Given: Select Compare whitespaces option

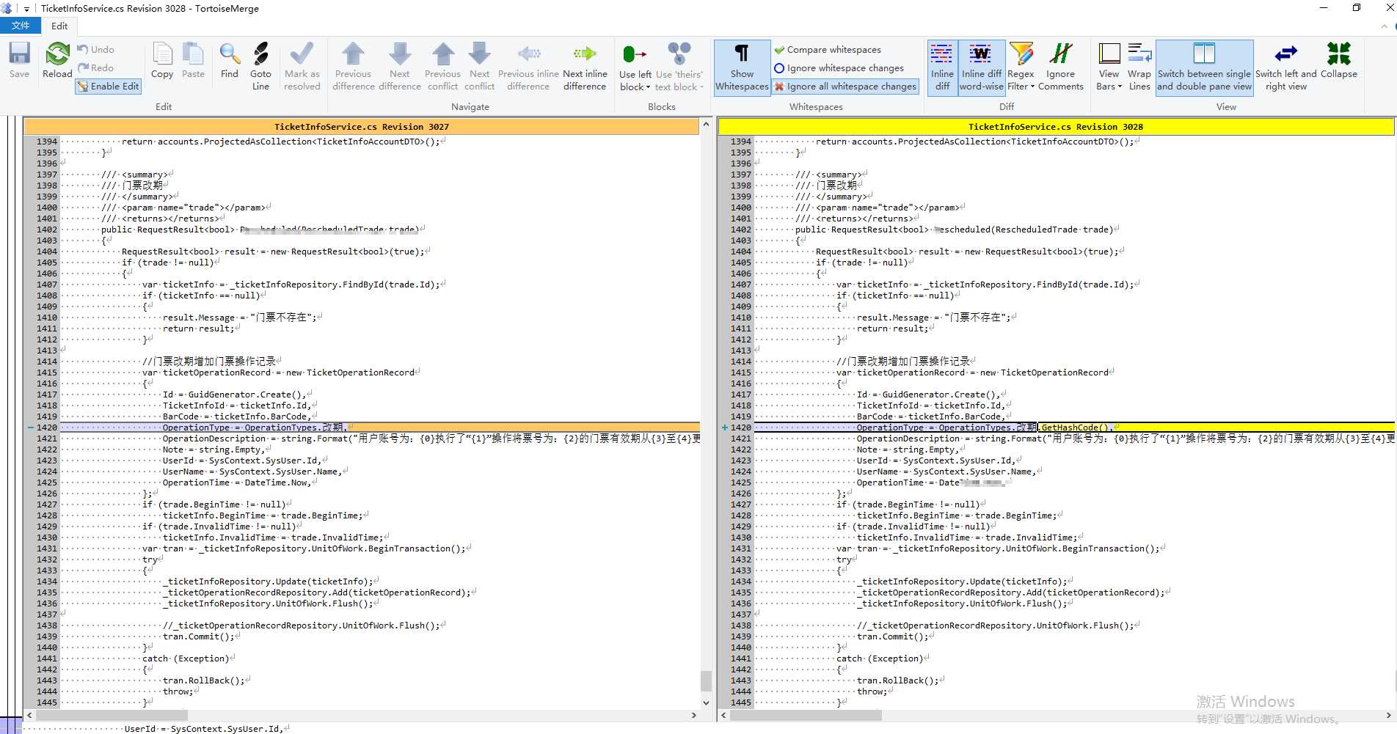Looking at the screenshot, I should point(827,49).
